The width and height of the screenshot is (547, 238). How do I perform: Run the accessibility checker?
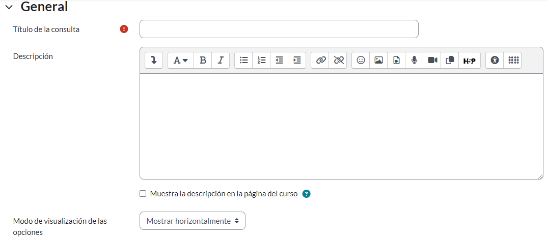(x=495, y=60)
